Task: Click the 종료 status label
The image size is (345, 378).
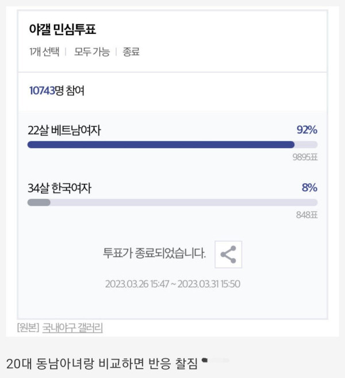Action: [x=131, y=52]
